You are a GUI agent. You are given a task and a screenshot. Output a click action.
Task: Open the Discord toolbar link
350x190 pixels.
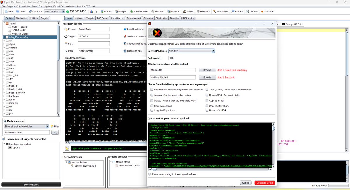point(252,11)
